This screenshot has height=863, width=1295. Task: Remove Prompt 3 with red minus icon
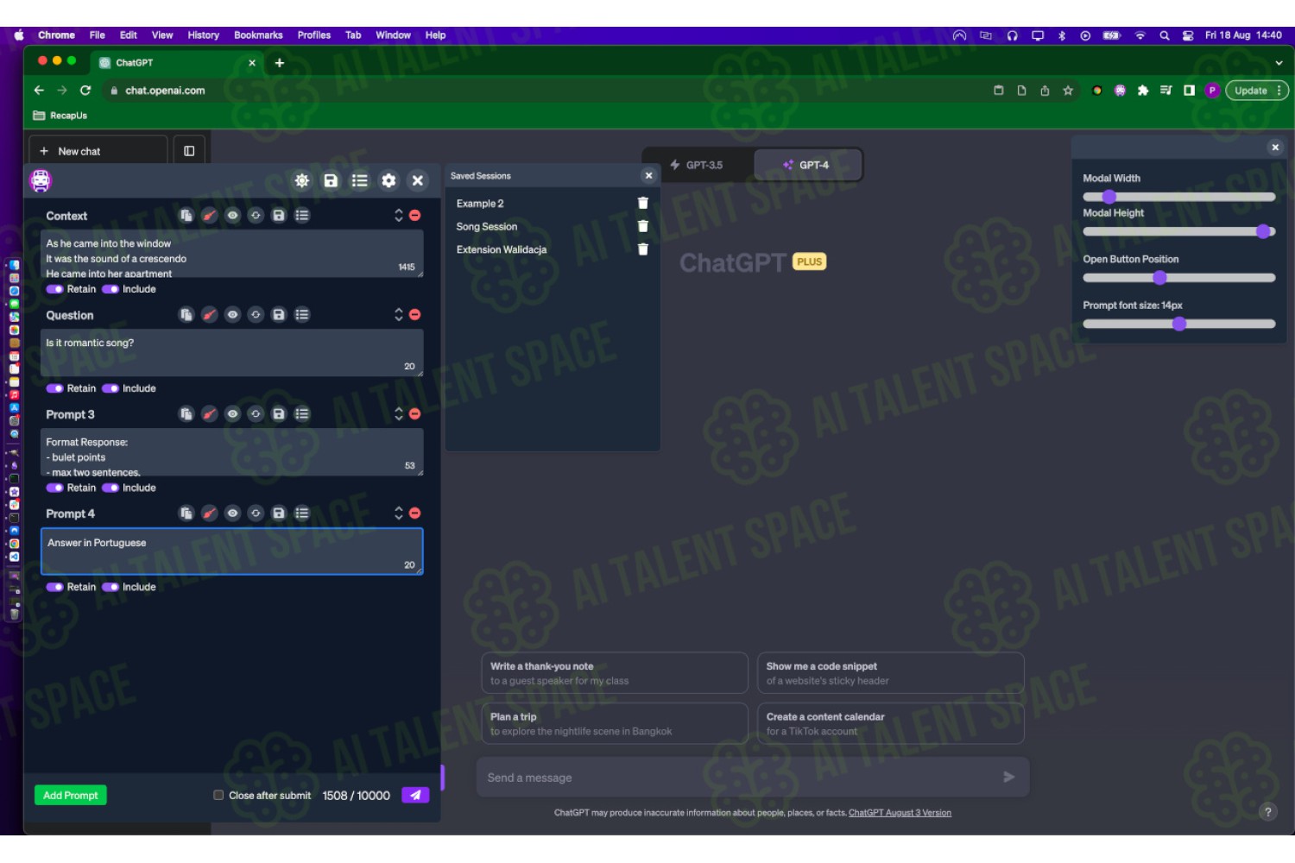click(x=415, y=414)
